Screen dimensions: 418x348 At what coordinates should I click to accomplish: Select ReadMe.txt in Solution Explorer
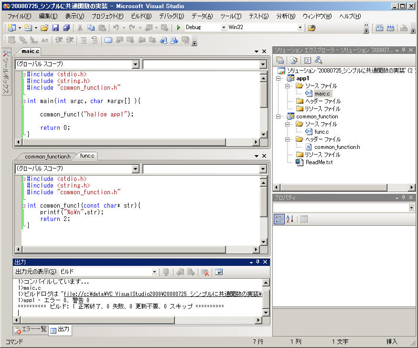tap(319, 162)
